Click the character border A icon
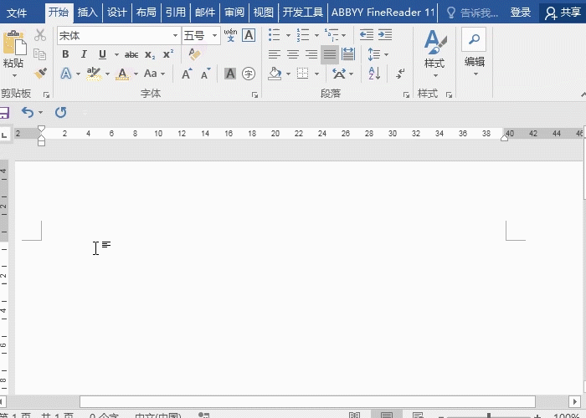 pos(249,35)
